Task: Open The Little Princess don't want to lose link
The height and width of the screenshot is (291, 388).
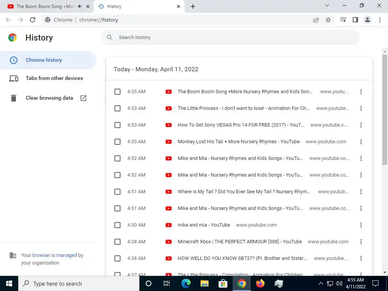Action: [x=244, y=108]
